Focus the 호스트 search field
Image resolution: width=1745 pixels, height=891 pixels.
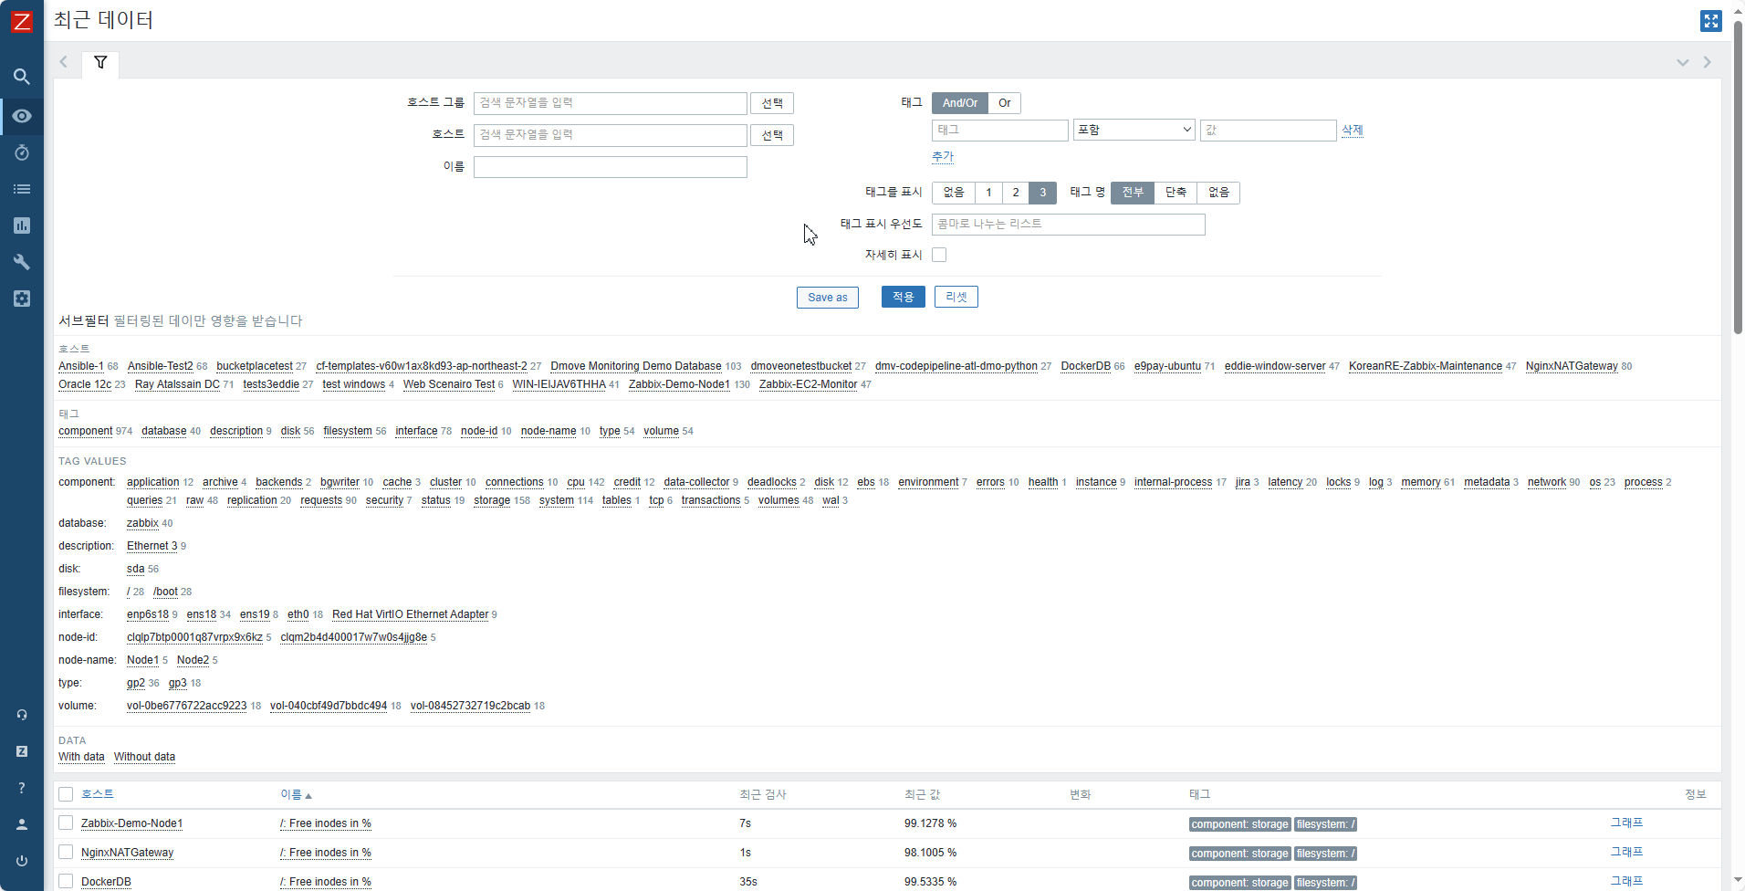click(610, 135)
